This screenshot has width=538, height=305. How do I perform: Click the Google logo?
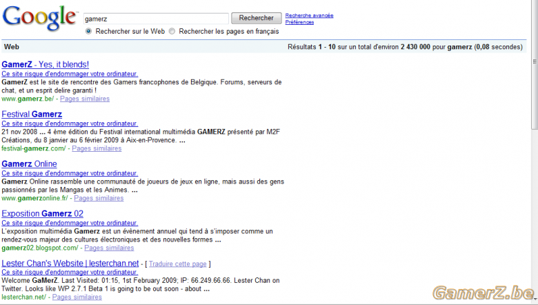pyautogui.click(x=39, y=19)
